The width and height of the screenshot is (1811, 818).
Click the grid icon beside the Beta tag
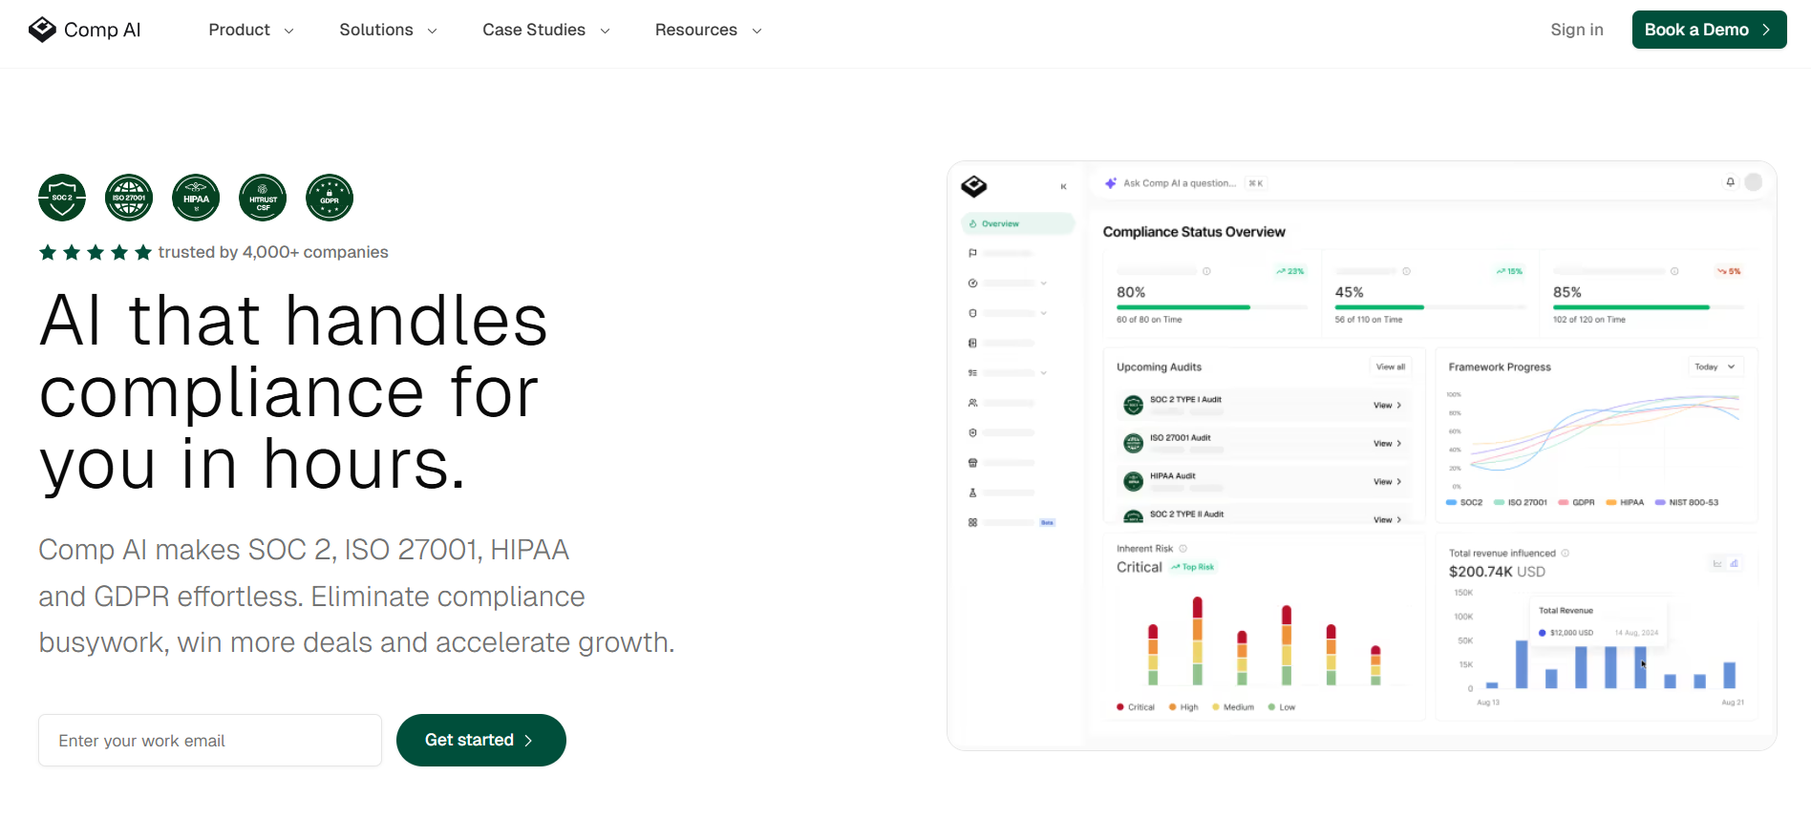972,522
